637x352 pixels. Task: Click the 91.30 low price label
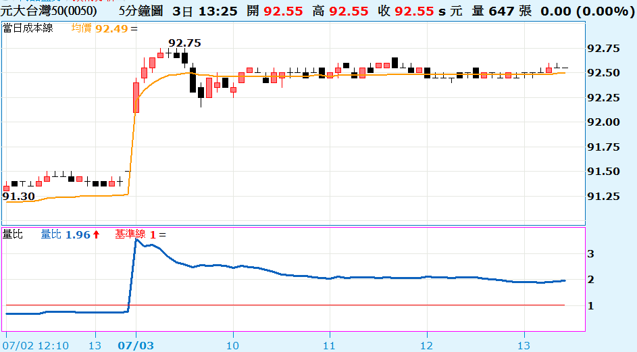click(18, 197)
